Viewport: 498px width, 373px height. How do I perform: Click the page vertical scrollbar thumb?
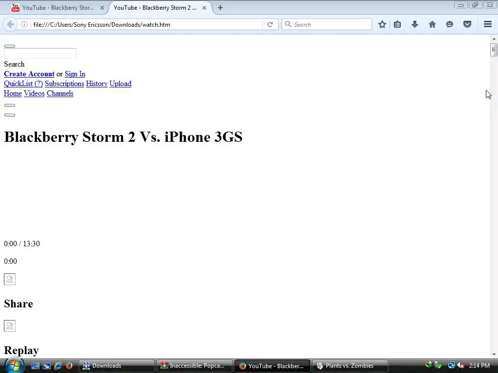(494, 50)
